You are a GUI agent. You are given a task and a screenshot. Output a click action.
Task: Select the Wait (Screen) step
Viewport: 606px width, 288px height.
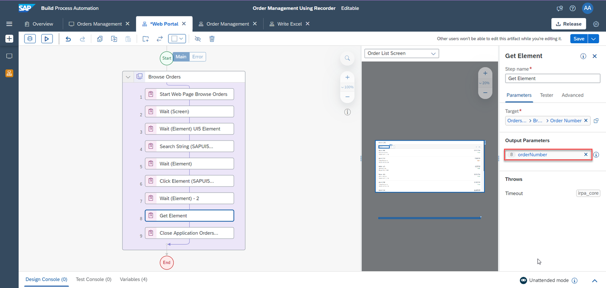pos(189,112)
